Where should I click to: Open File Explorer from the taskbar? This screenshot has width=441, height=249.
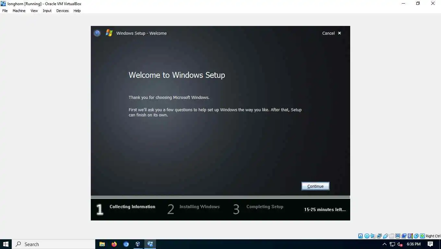click(102, 244)
